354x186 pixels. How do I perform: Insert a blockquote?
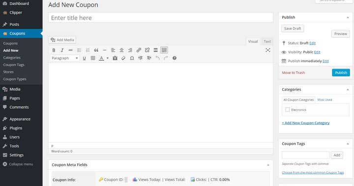tap(96, 50)
